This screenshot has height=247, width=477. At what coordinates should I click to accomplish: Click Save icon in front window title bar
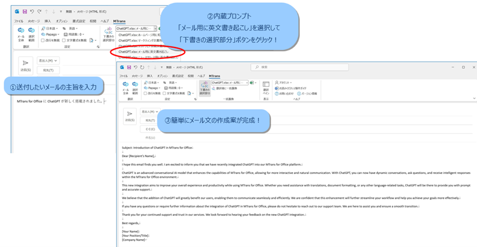(129, 67)
